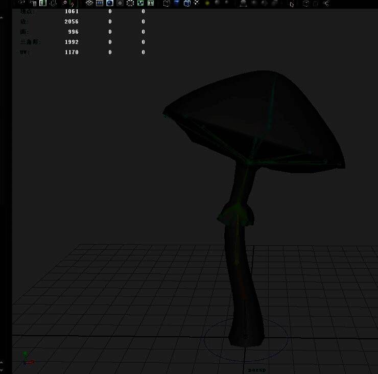
Task: Show the Safe Title overlay
Action: click(x=151, y=3)
